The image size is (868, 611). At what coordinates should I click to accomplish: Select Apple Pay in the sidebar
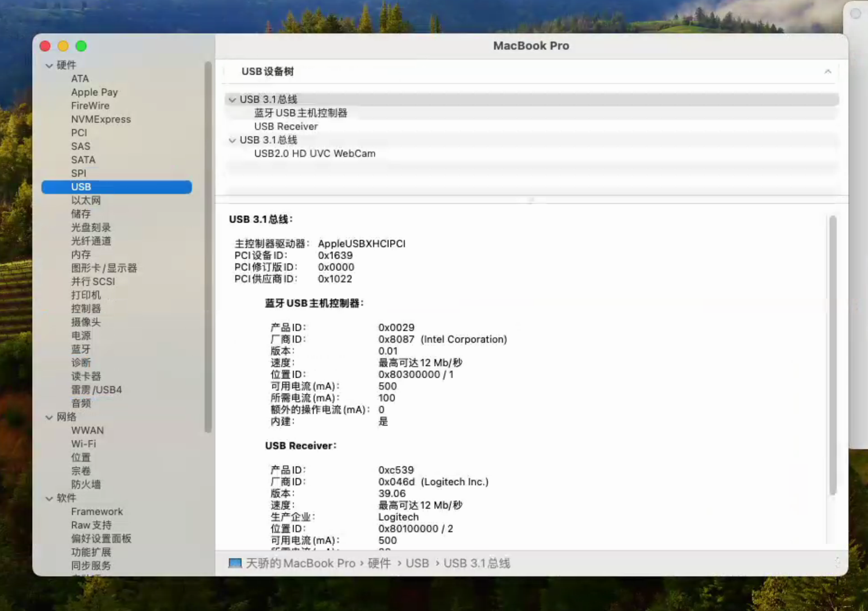click(94, 92)
